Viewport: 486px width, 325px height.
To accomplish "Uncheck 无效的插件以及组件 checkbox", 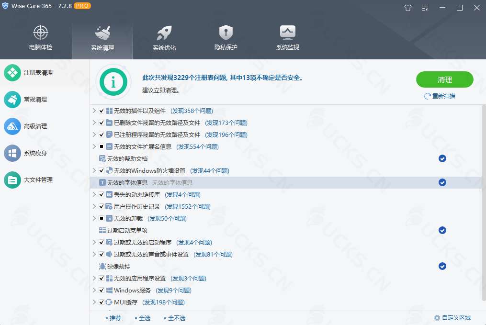I will tap(102, 111).
